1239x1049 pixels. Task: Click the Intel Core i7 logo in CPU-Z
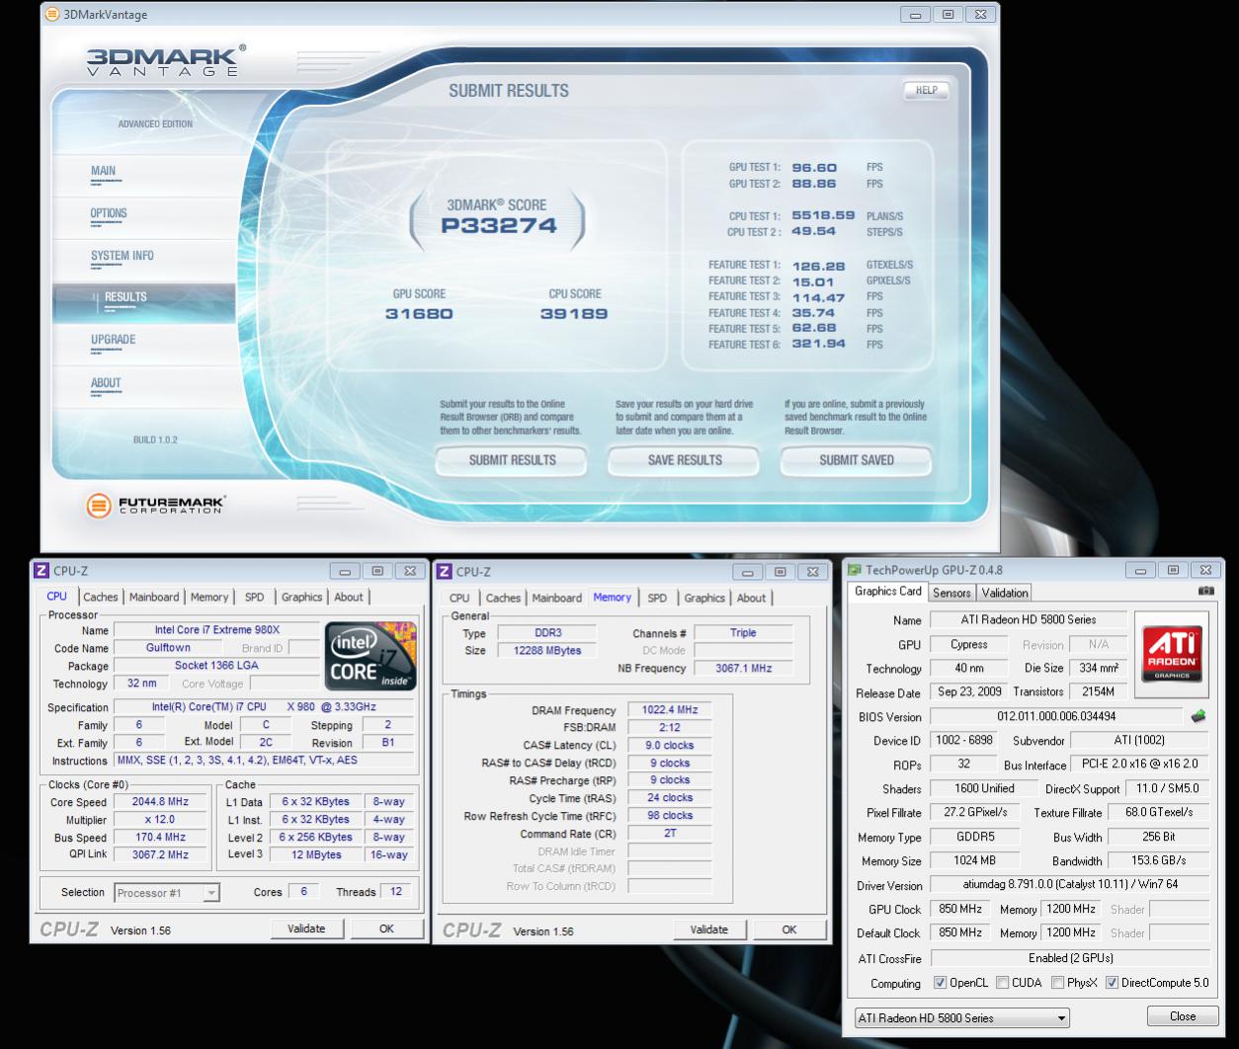coord(372,655)
